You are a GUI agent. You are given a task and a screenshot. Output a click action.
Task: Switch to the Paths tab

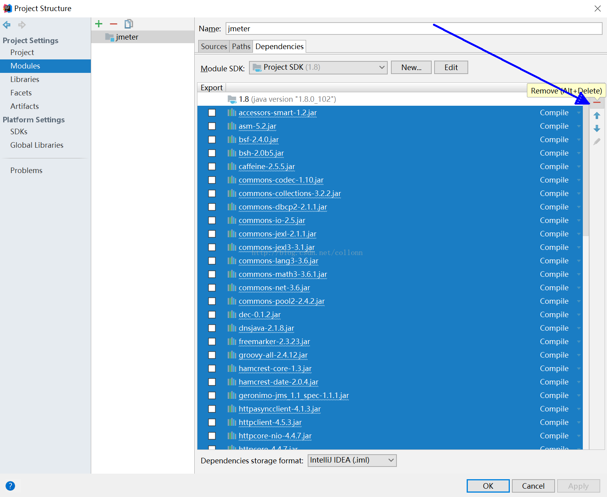coord(241,46)
